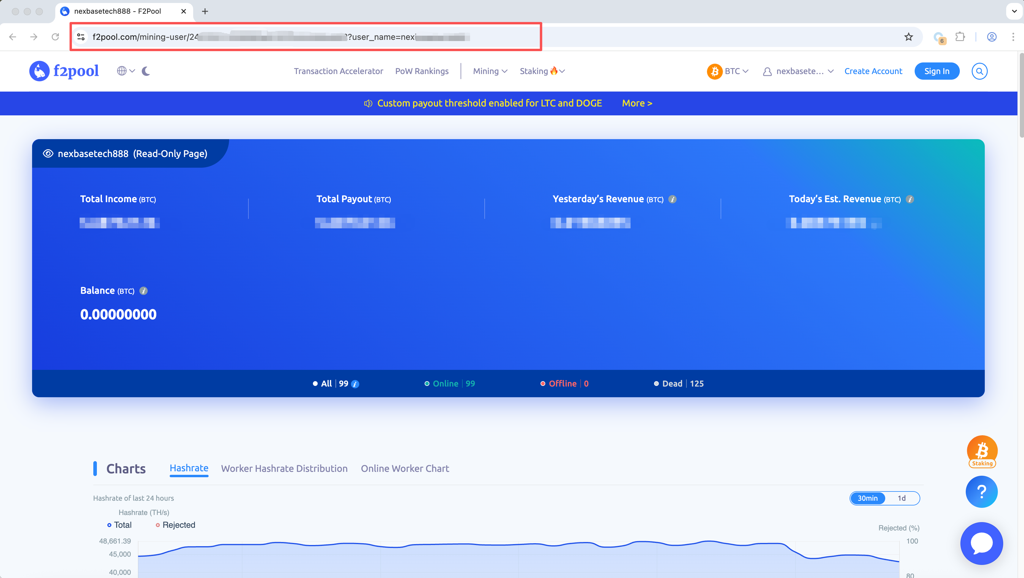
Task: Click the blue question mark help icon
Action: tap(982, 492)
